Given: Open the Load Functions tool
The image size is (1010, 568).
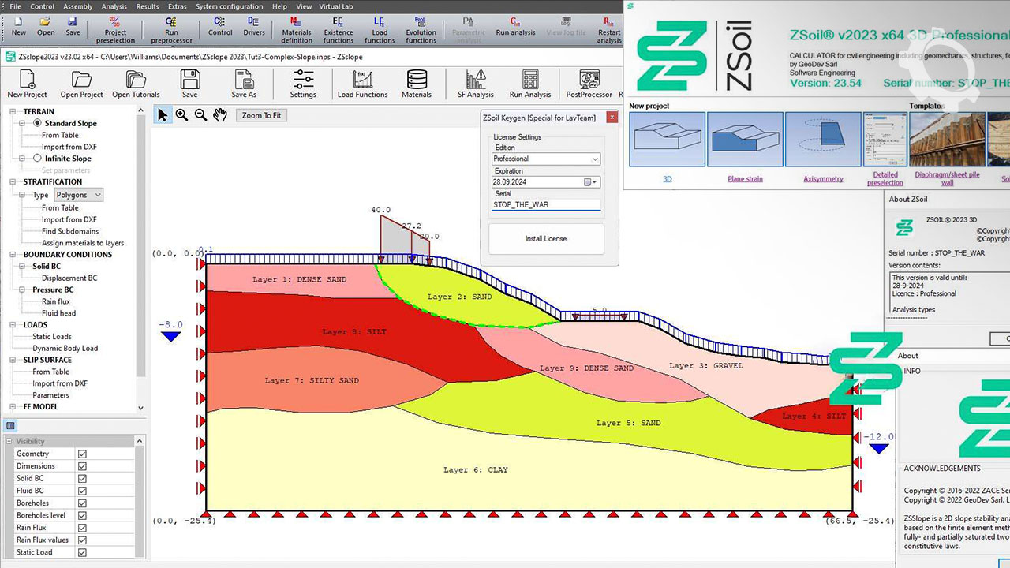Looking at the screenshot, I should (x=362, y=84).
